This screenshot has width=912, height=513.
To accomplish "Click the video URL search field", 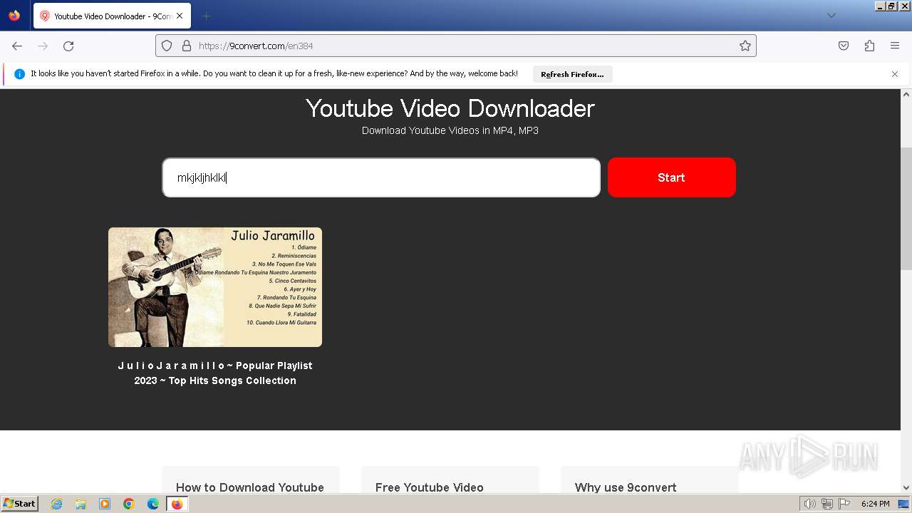I will point(381,177).
